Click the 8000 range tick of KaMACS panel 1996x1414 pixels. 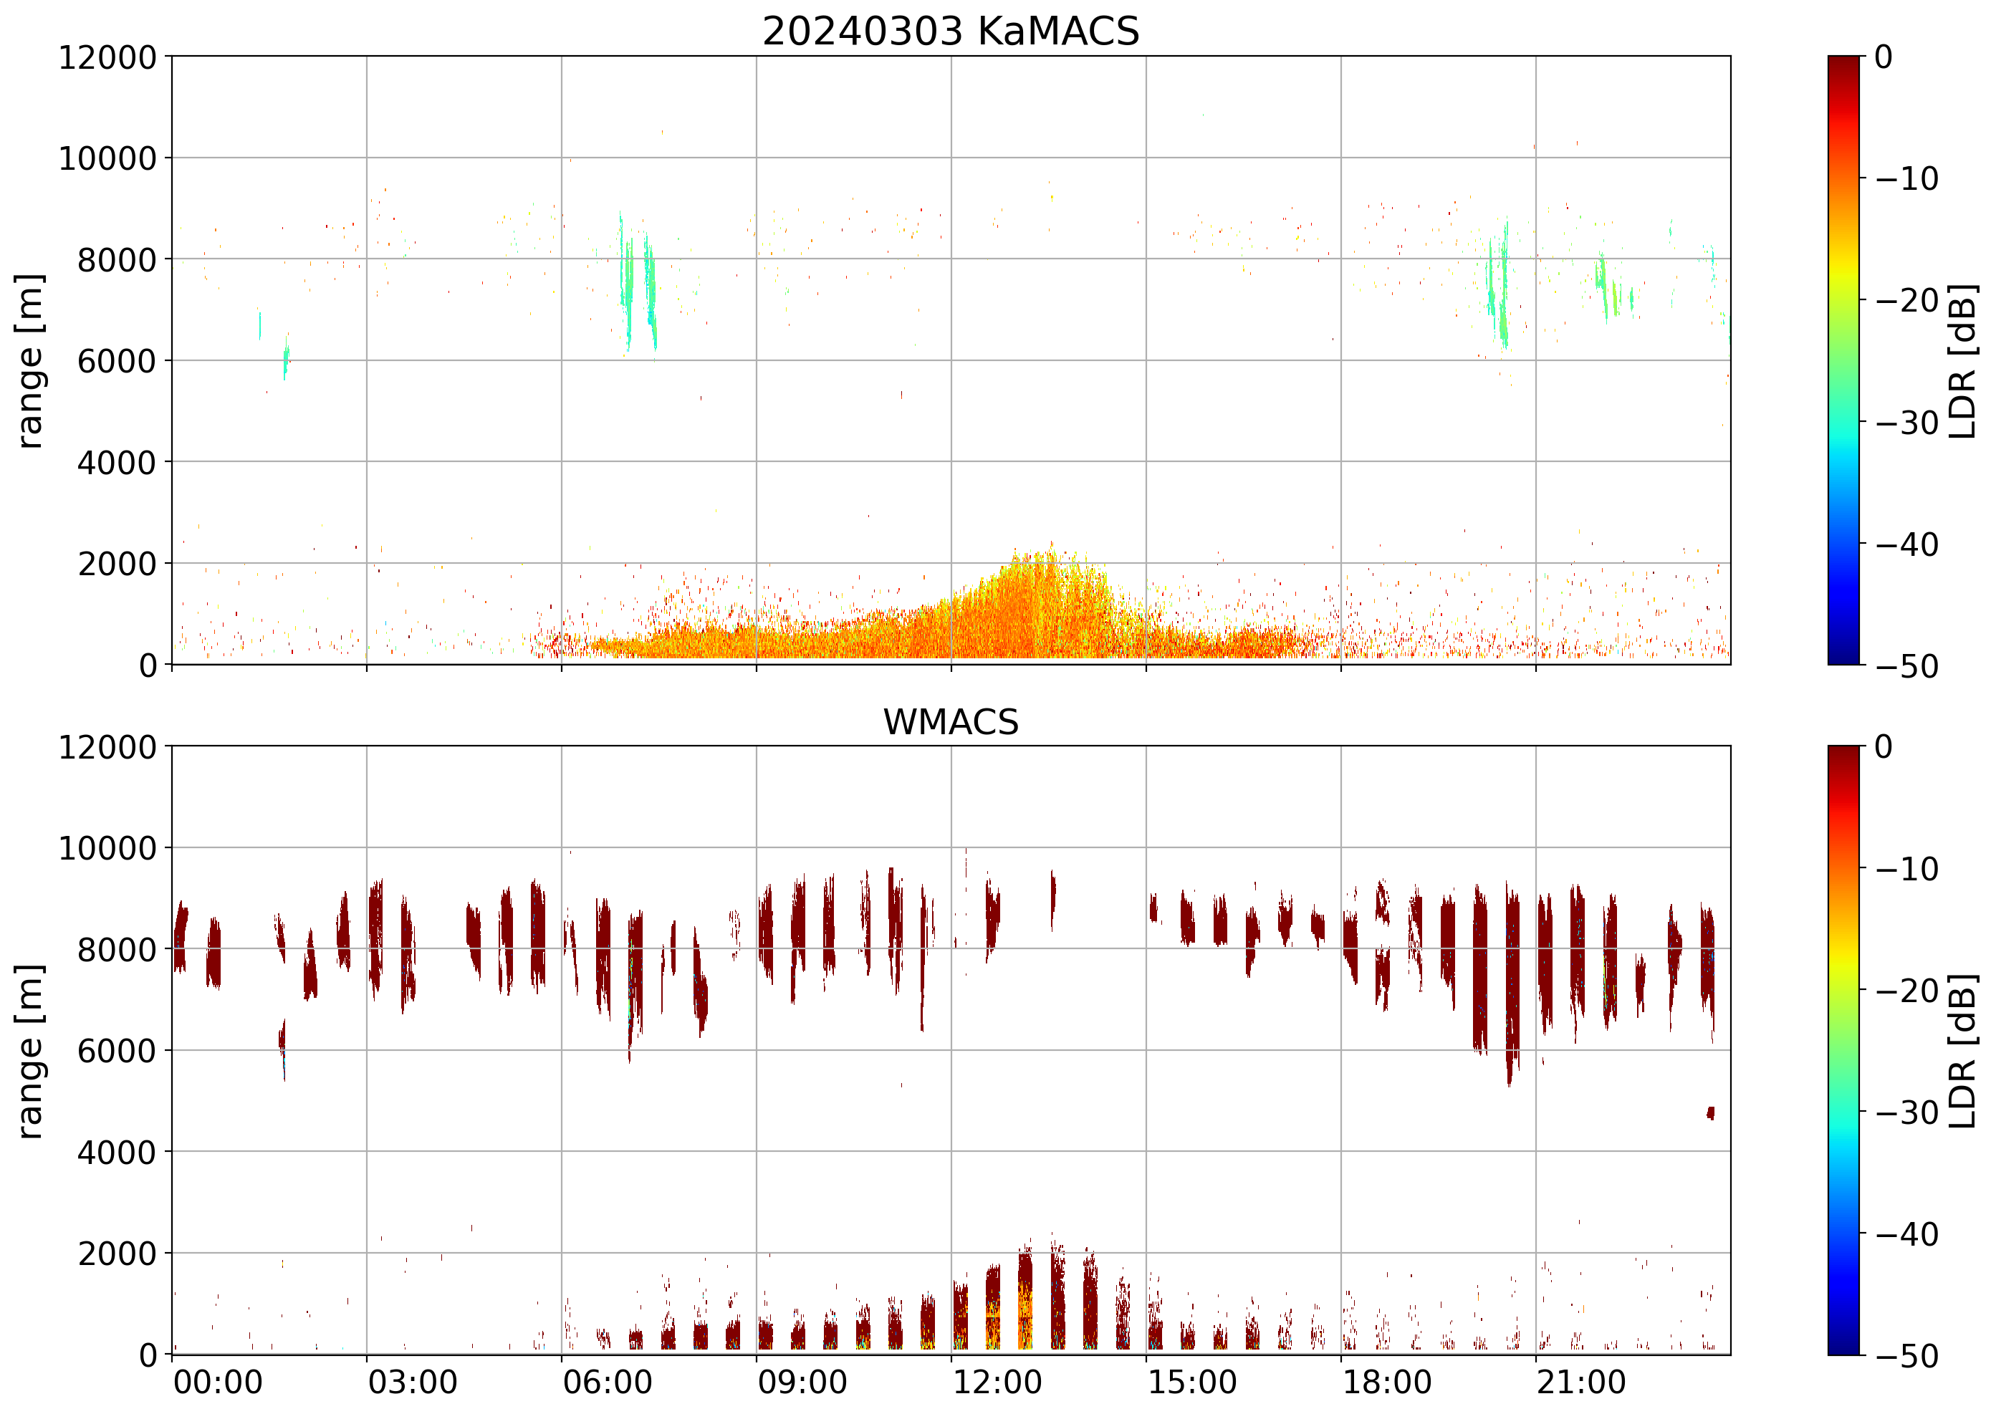click(x=117, y=259)
